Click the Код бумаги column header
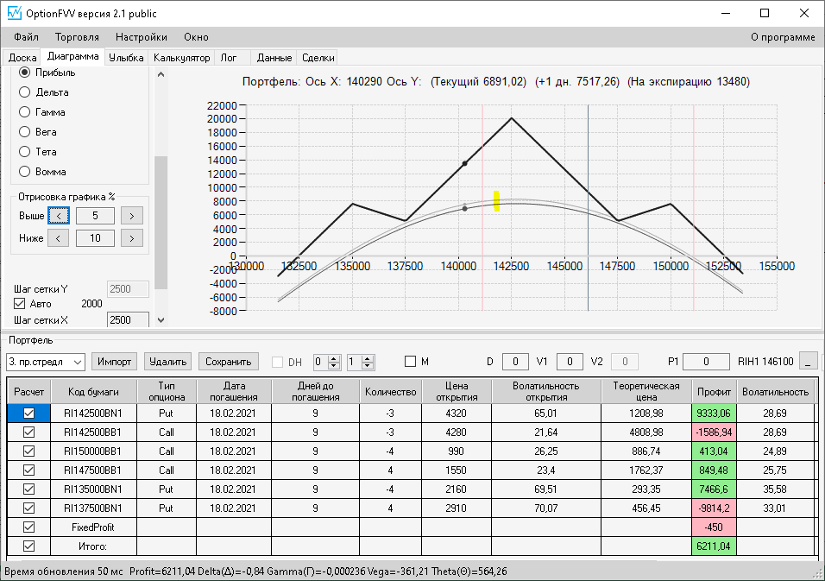 (93, 392)
